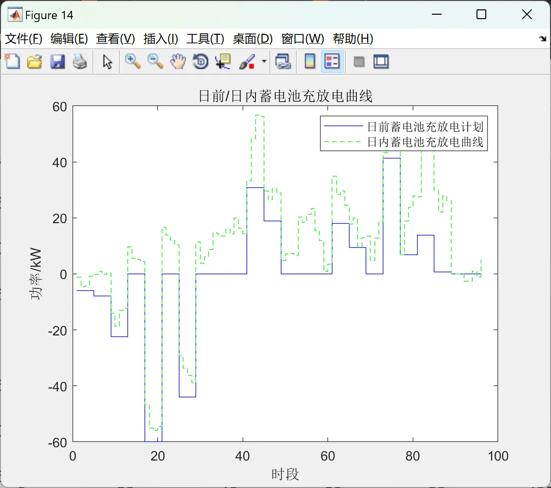The width and height of the screenshot is (551, 488).
Task: Click the MATLAB logo in the title bar
Action: click(x=15, y=15)
